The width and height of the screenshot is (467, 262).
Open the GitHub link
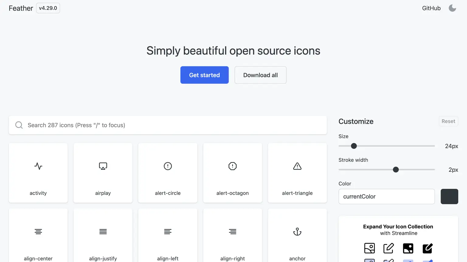431,8
